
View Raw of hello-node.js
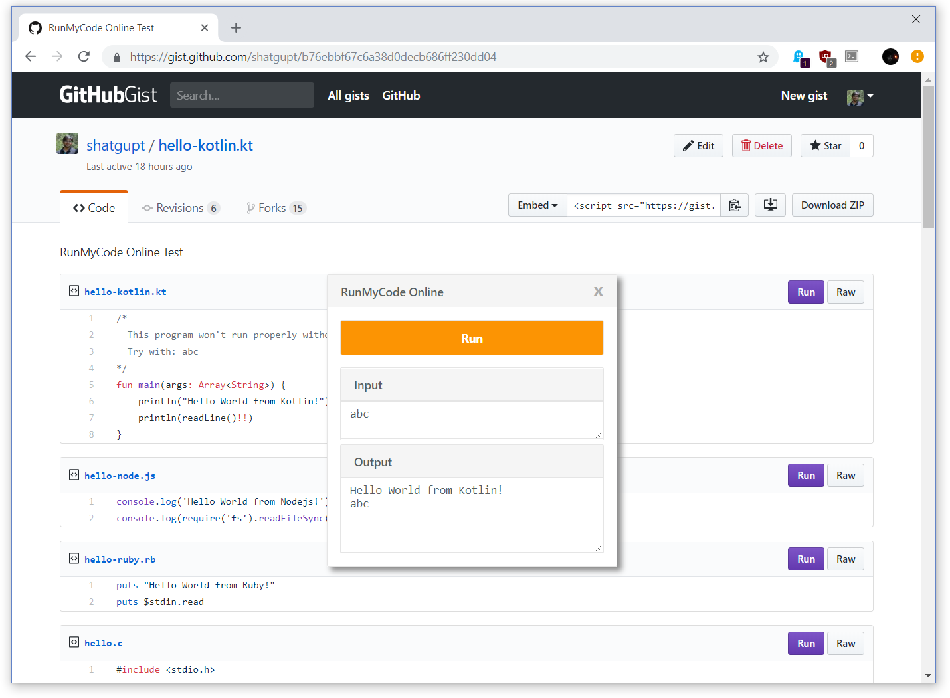[x=846, y=476]
